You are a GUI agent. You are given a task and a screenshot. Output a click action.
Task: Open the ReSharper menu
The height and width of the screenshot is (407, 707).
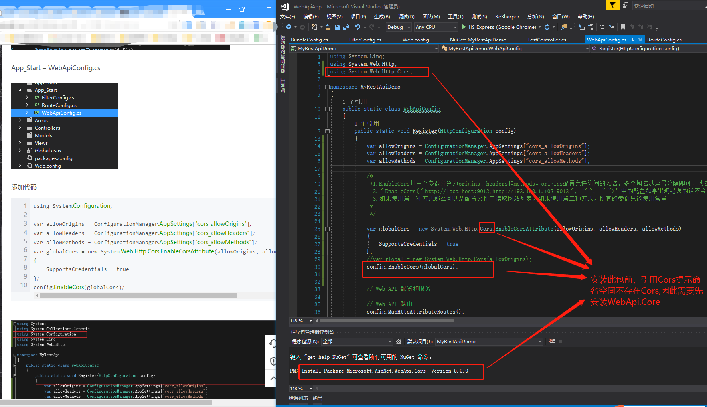pos(507,17)
